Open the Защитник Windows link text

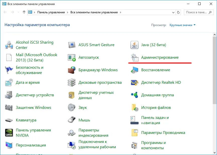(x=33, y=108)
